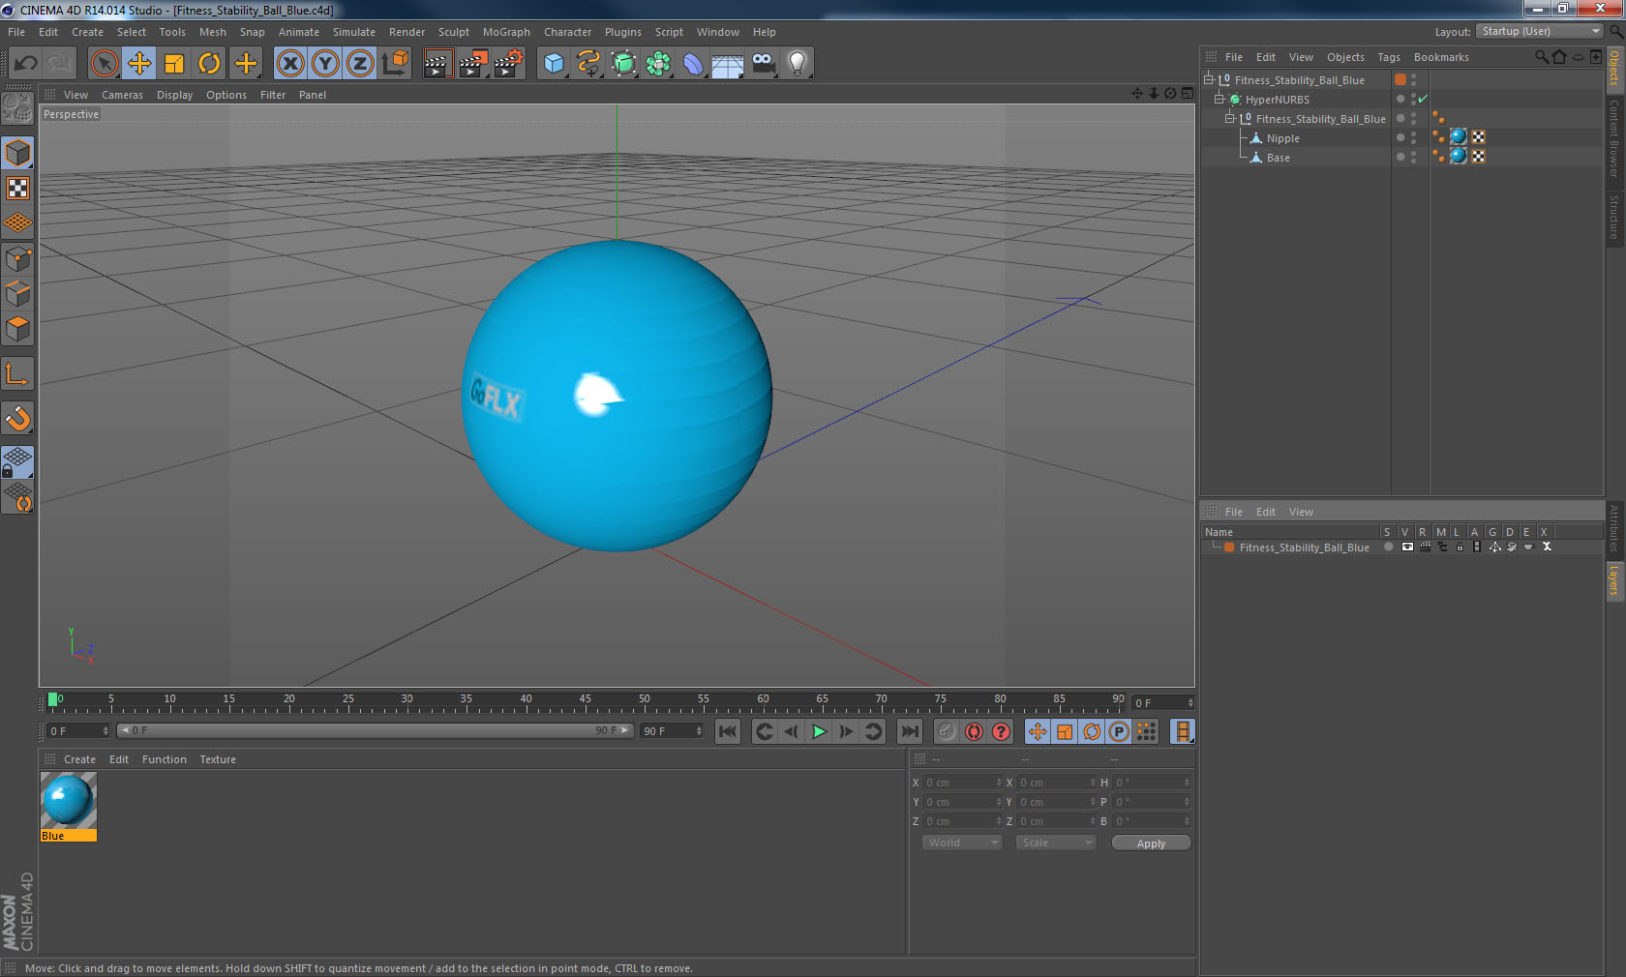Render the active view
1626x977 pixels.
pos(437,64)
